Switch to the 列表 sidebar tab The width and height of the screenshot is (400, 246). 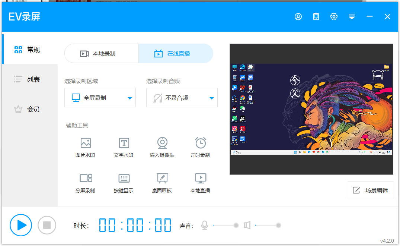pos(30,79)
